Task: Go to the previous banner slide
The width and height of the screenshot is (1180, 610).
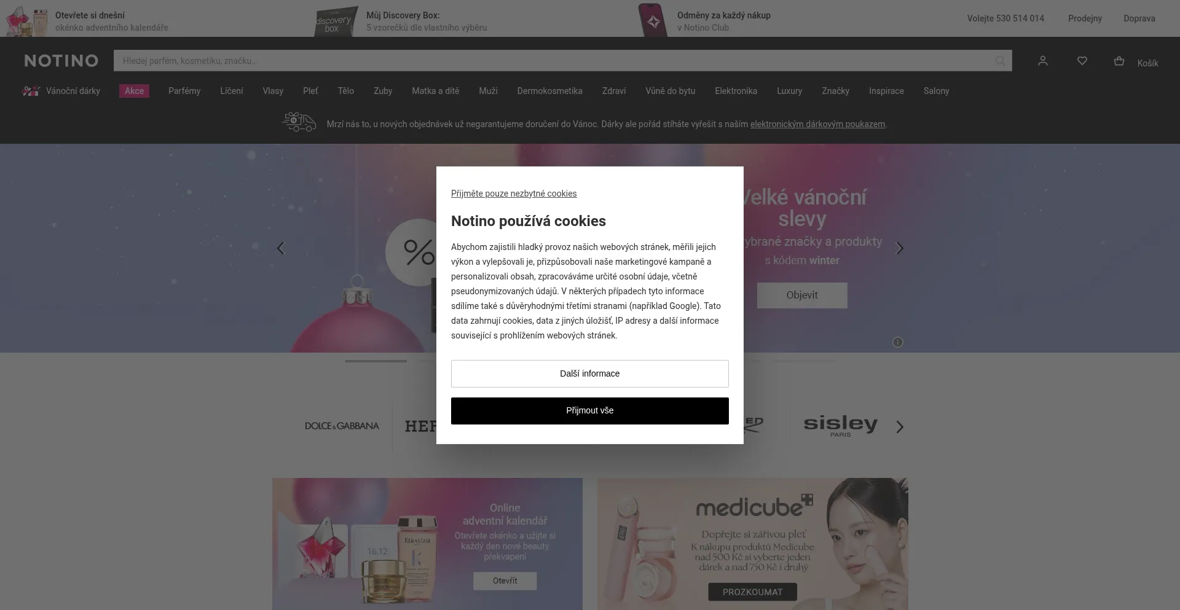Action: point(281,248)
